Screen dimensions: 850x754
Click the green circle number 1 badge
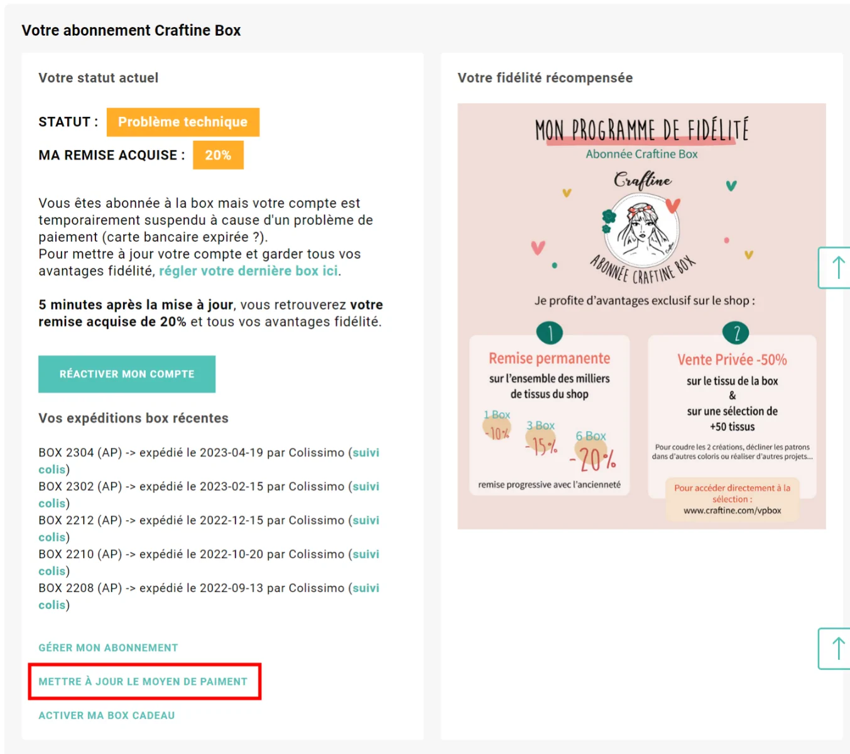click(550, 333)
